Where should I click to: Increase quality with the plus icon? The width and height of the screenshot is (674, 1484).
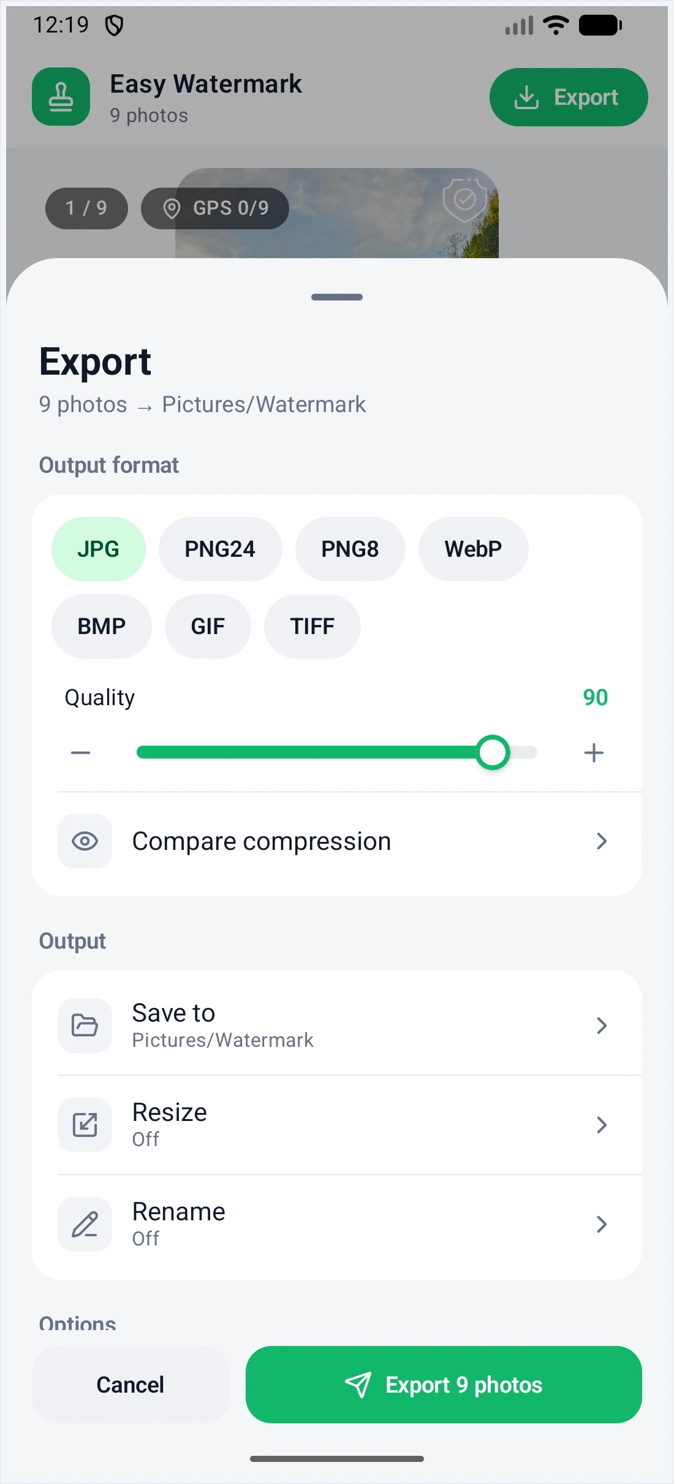click(x=594, y=752)
